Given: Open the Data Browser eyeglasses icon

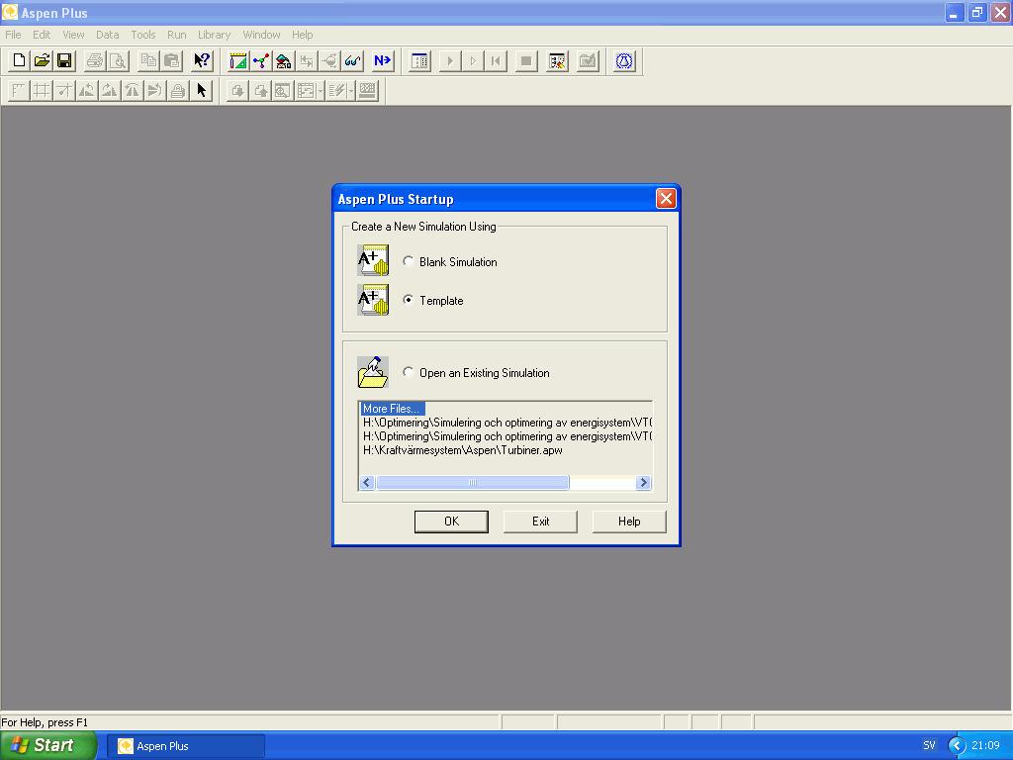Looking at the screenshot, I should point(353,60).
